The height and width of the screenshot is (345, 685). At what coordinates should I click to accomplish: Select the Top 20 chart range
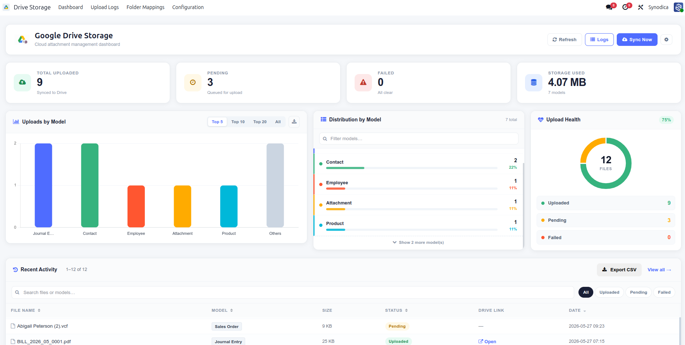point(260,122)
